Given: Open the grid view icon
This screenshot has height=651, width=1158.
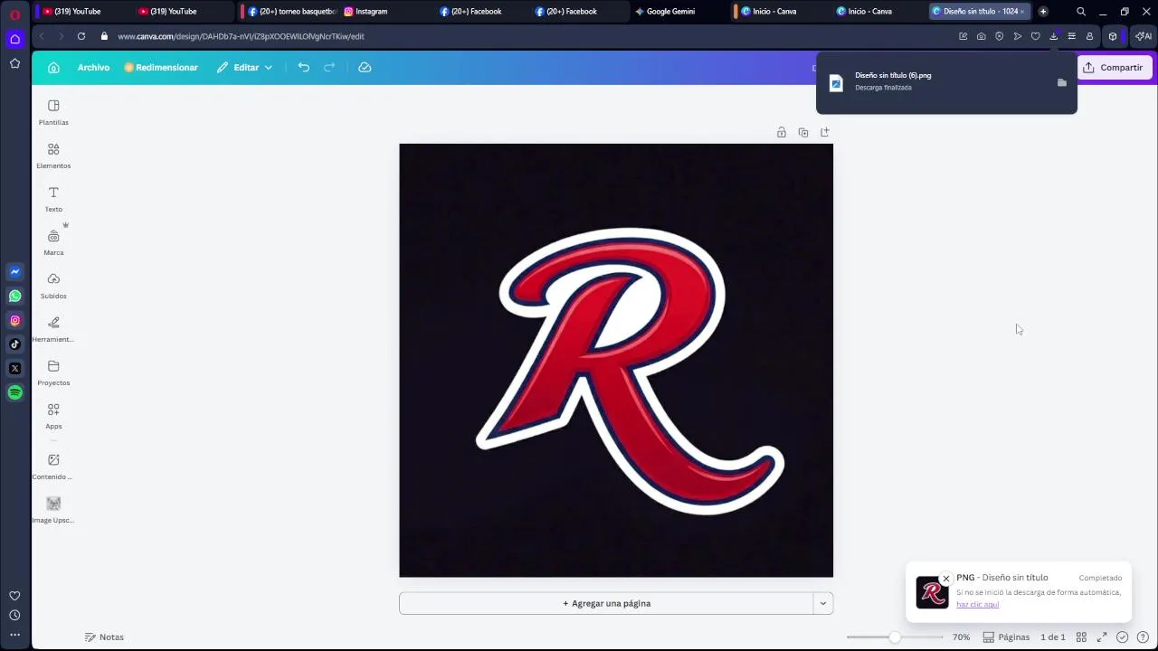Looking at the screenshot, I should click(x=1081, y=637).
